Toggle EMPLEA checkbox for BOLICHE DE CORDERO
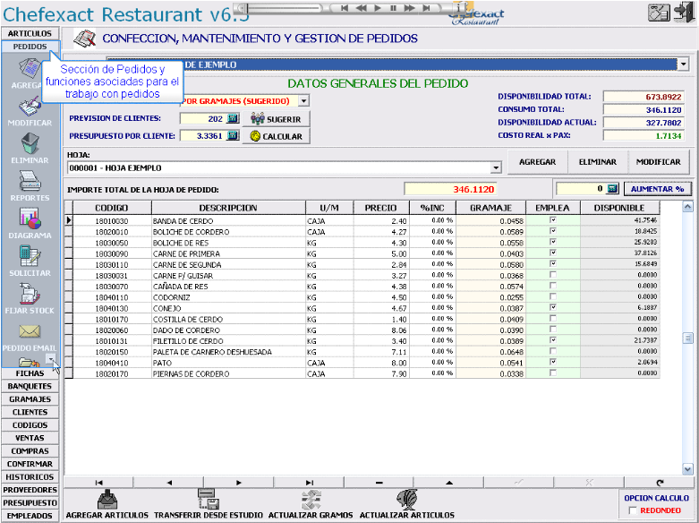This screenshot has height=523, width=699. click(x=553, y=231)
